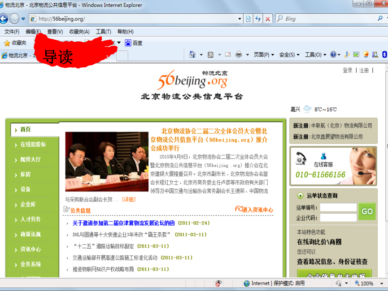Open the 工具(T) menu

103,31
